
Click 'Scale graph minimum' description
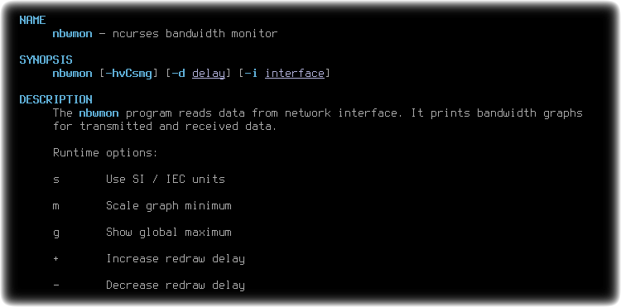tap(169, 206)
